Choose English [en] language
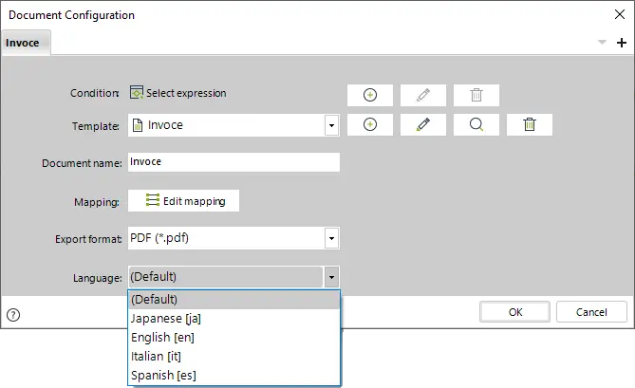This screenshot has width=635, height=388. [x=234, y=337]
